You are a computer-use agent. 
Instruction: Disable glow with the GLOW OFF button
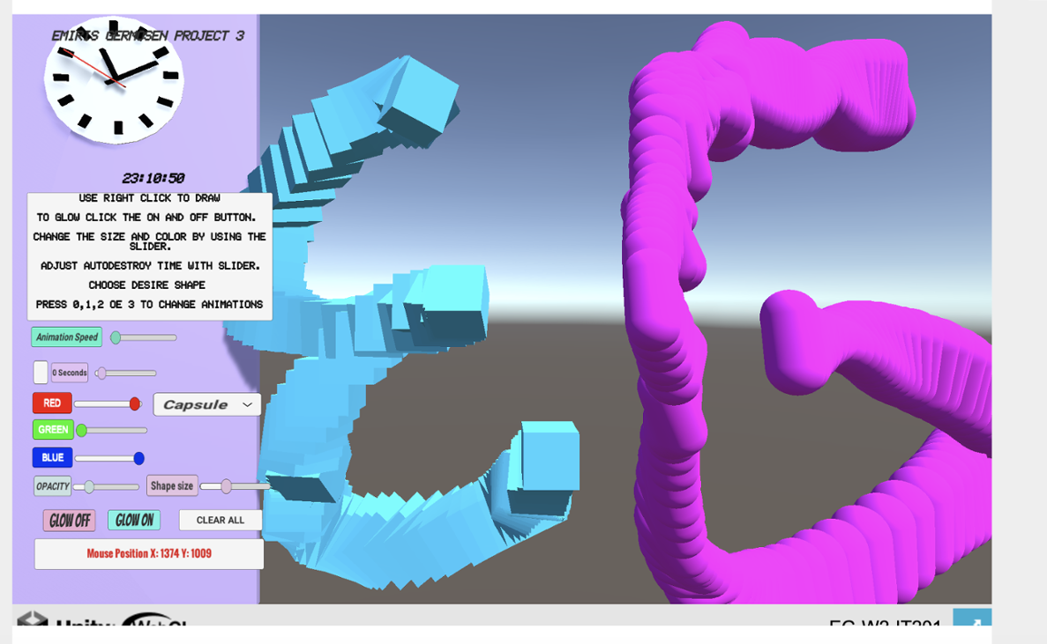tap(68, 520)
